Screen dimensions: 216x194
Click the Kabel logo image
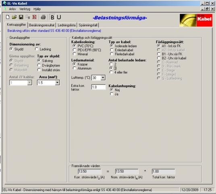tap(196, 20)
